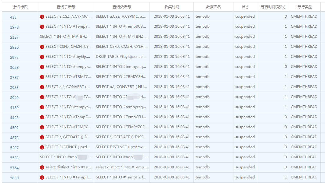Select child query 'SELECT CSFD, CMZH, CY...'
The height and width of the screenshot is (183, 325).
pos(68,47)
